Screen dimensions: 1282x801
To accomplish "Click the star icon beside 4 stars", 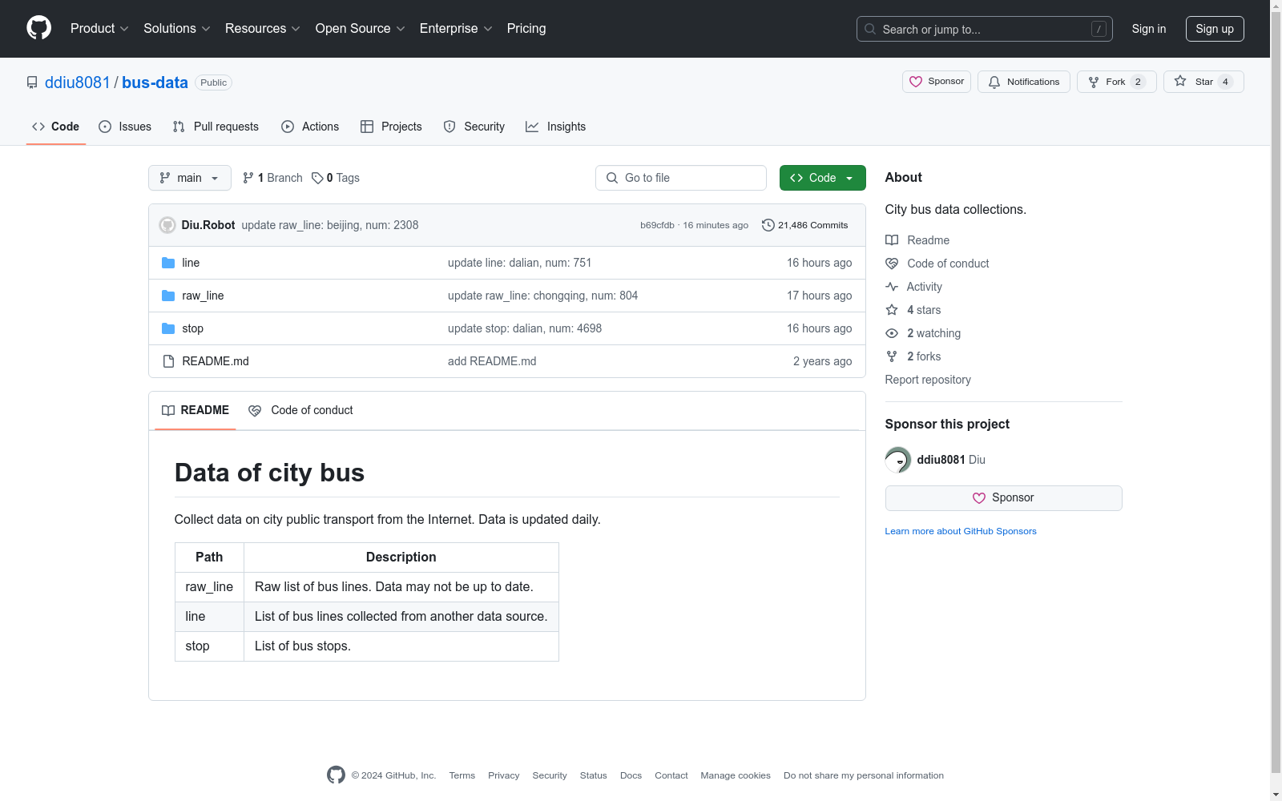I will coord(892,310).
